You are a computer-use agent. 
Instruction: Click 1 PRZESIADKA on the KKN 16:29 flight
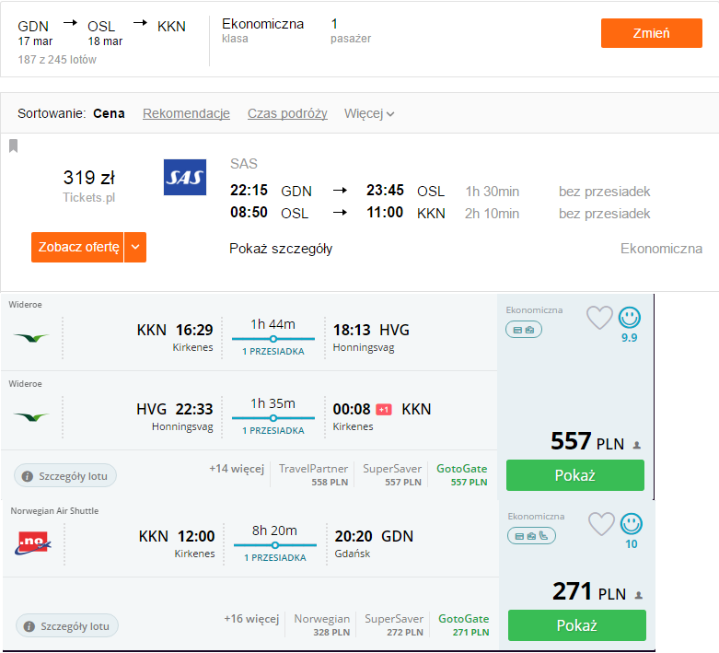[273, 352]
